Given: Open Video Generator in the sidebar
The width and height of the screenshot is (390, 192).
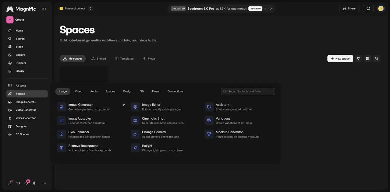Looking at the screenshot, I should click(x=27, y=110).
